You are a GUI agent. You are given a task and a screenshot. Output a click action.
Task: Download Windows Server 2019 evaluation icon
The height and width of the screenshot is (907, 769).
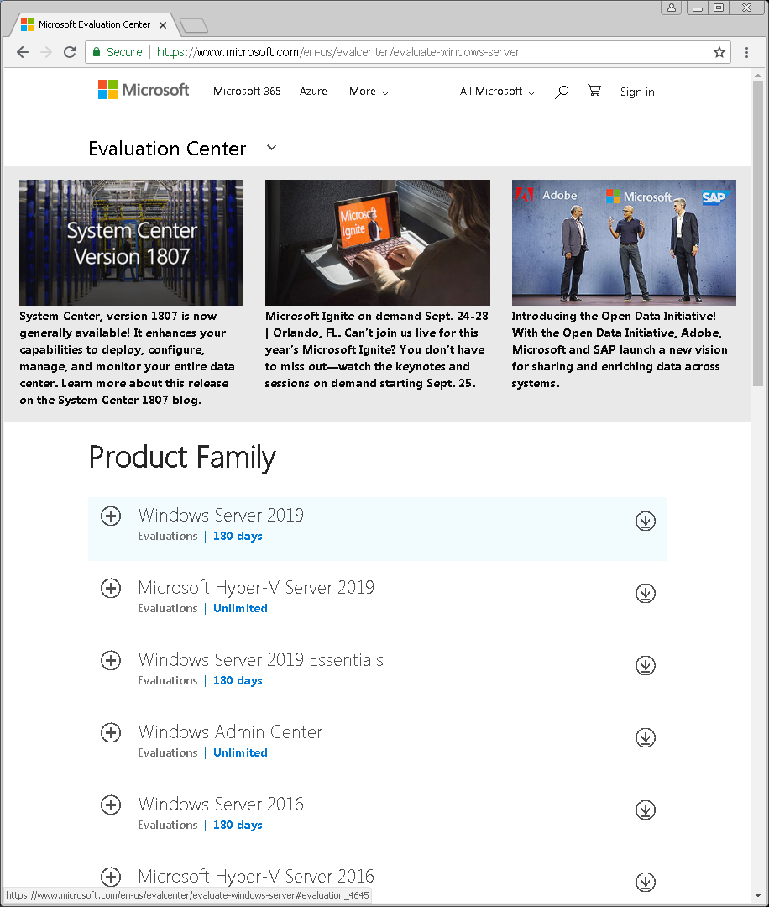click(x=646, y=522)
